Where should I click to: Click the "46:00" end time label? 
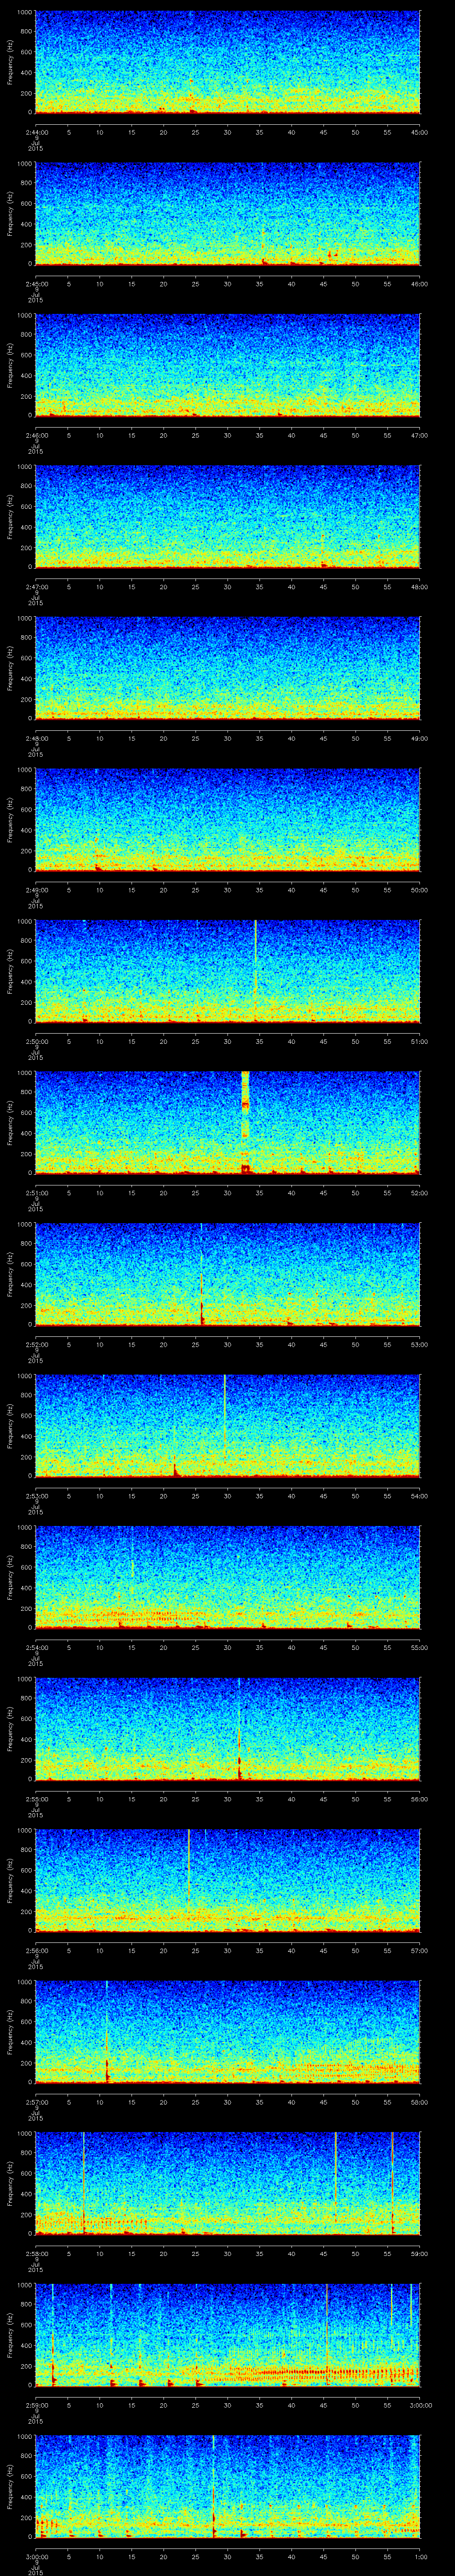pos(420,284)
